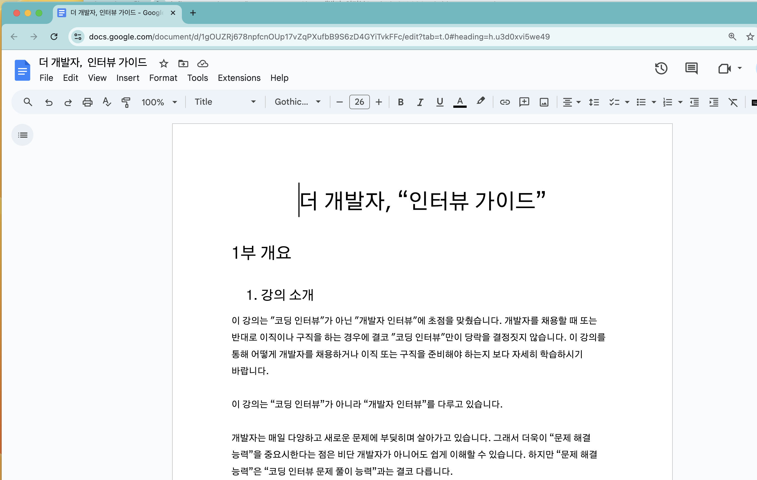Open the Tools menu
This screenshot has width=757, height=480.
(197, 78)
